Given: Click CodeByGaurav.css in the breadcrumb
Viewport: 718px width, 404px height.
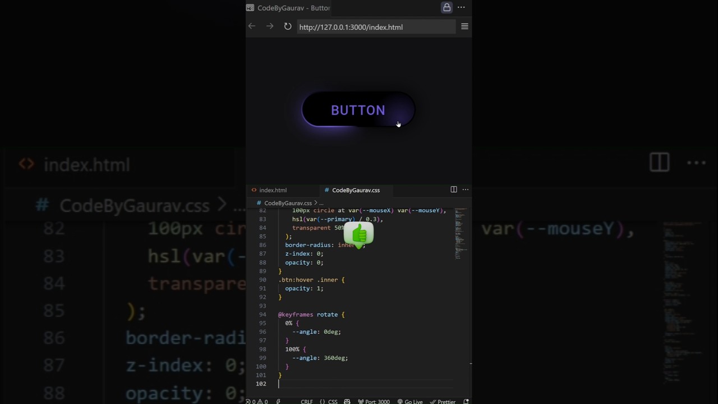Looking at the screenshot, I should (288, 203).
